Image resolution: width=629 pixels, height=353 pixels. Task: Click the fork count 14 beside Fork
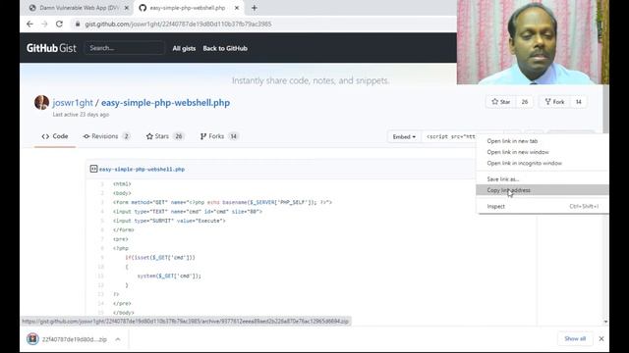coord(579,102)
